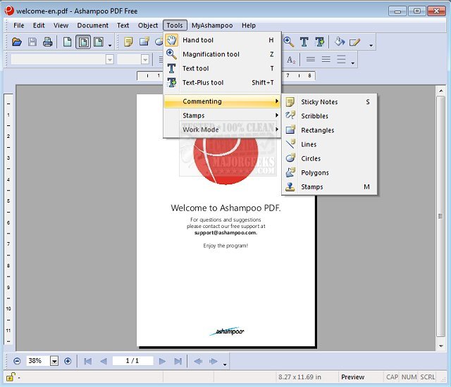Open the Edit menu
Screen dimensions: 451x387
[39, 25]
